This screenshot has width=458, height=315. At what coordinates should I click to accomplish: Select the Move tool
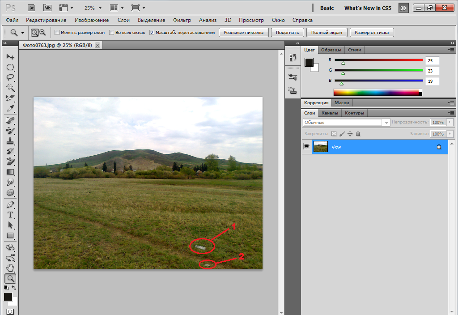click(10, 56)
